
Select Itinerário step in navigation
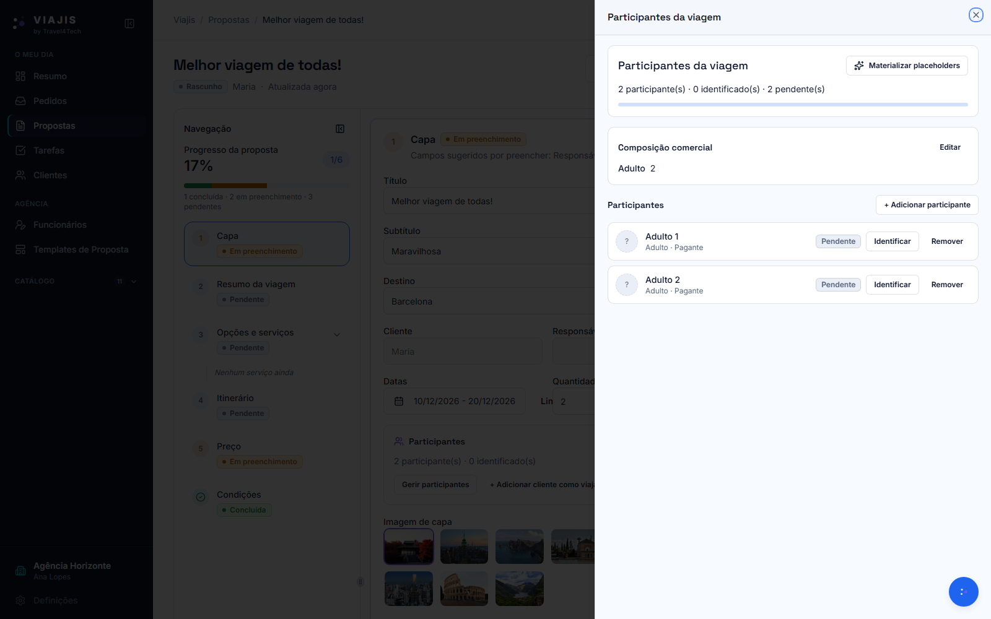coord(267,405)
